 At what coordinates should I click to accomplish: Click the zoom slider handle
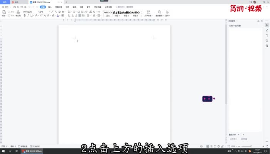pyautogui.click(x=251, y=147)
